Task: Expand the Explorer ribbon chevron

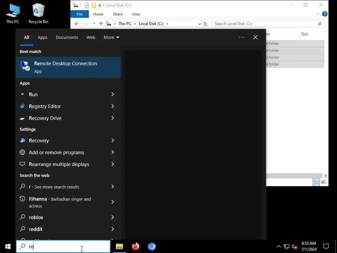Action: 318,14
